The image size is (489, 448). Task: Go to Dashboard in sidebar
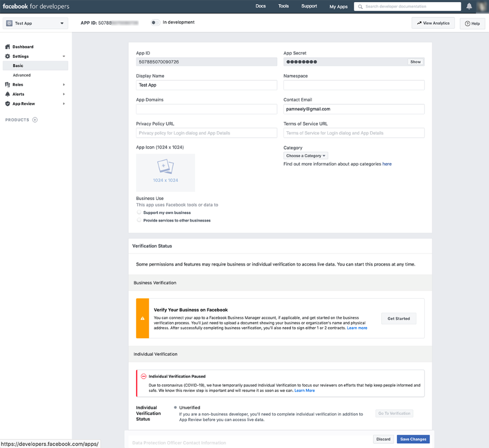pos(23,47)
